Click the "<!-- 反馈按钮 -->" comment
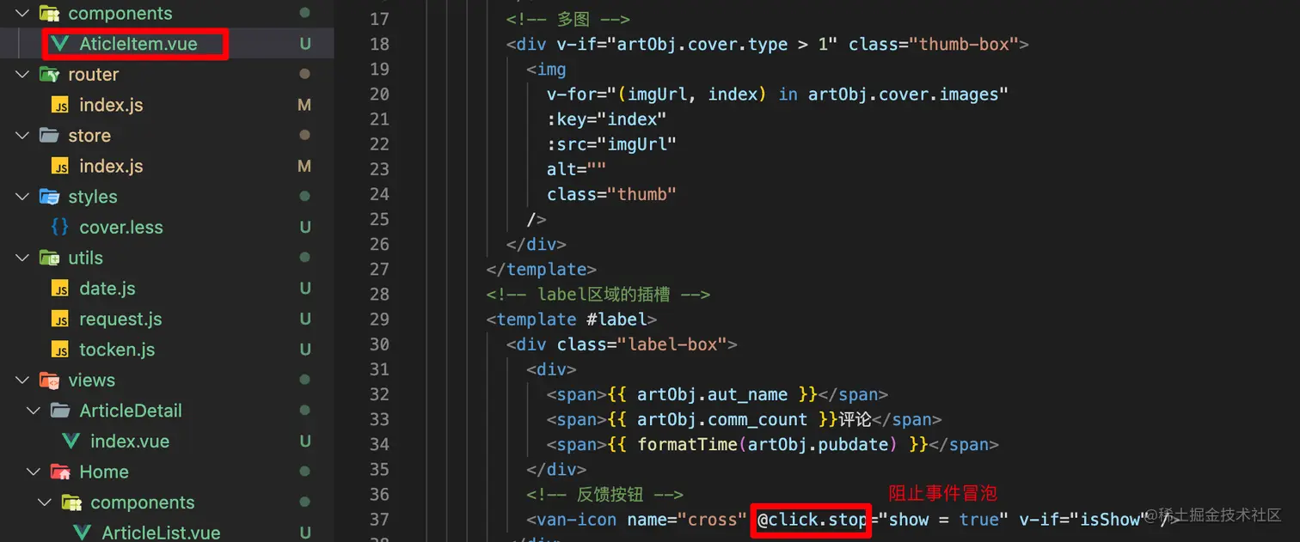This screenshot has height=542, width=1300. pos(604,494)
